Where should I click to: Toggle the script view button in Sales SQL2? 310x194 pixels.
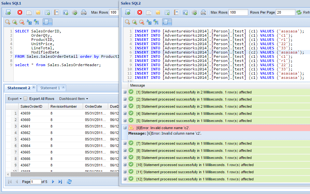click(x=167, y=22)
